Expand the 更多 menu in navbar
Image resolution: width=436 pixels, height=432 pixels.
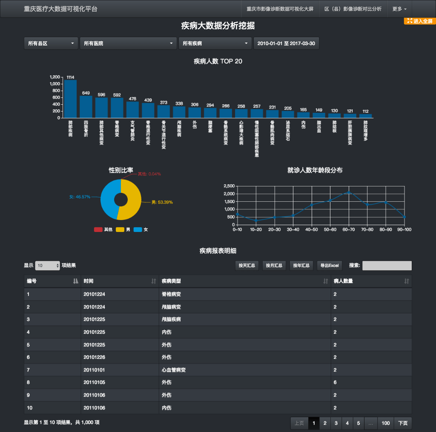pyautogui.click(x=399, y=9)
